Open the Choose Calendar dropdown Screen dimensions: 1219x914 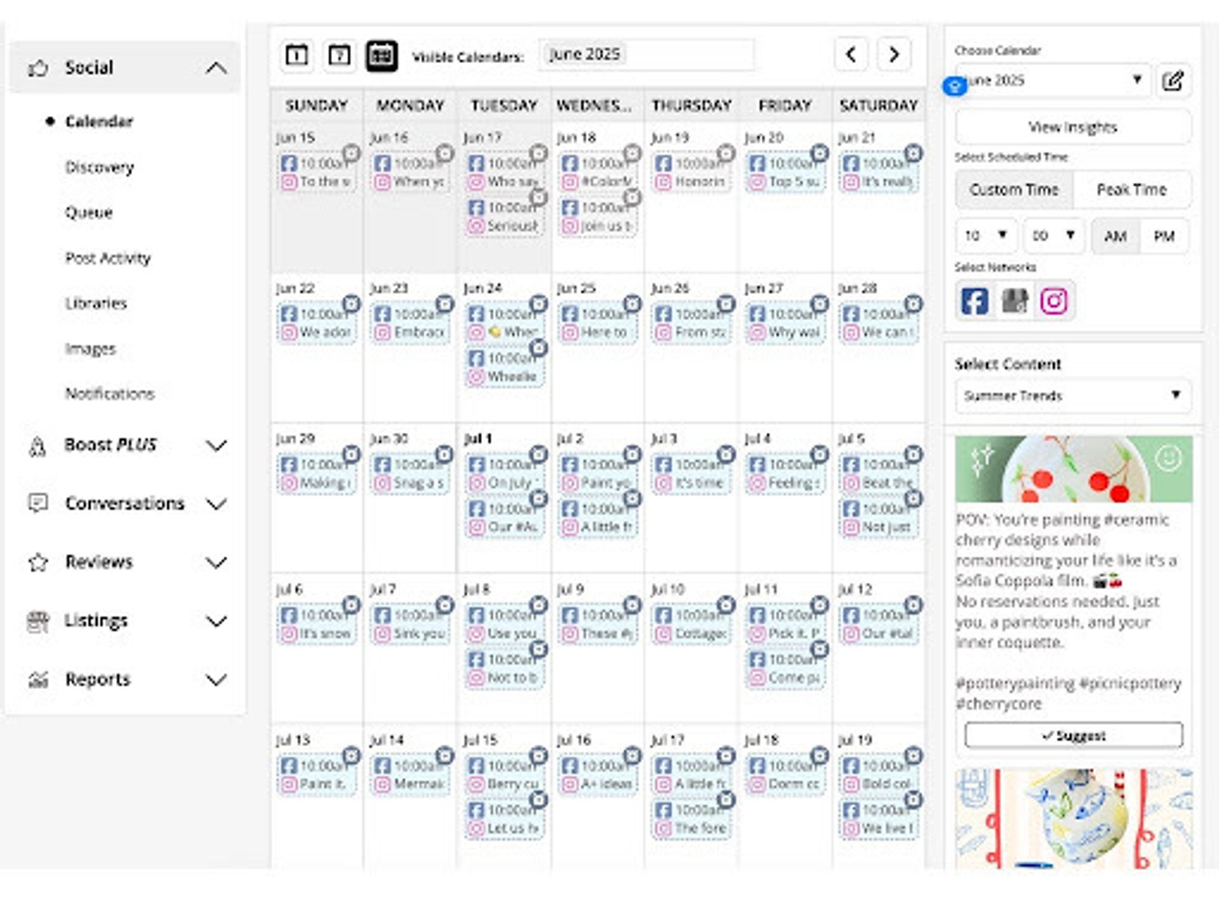pyautogui.click(x=1054, y=81)
